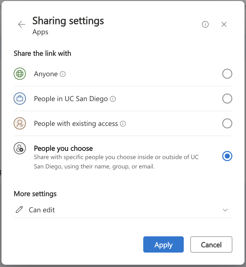Select People with existing access option

(x=227, y=123)
